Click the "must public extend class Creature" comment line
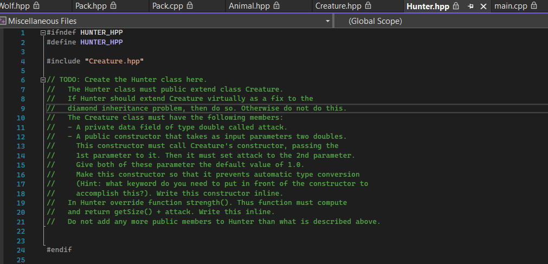This screenshot has width=548, height=264. click(165, 89)
